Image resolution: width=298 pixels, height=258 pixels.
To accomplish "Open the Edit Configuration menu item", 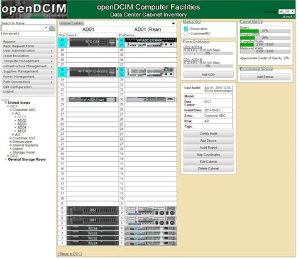I will 28,87.
